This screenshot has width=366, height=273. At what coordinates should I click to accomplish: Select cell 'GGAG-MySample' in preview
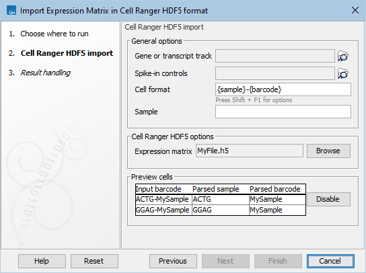tap(163, 210)
